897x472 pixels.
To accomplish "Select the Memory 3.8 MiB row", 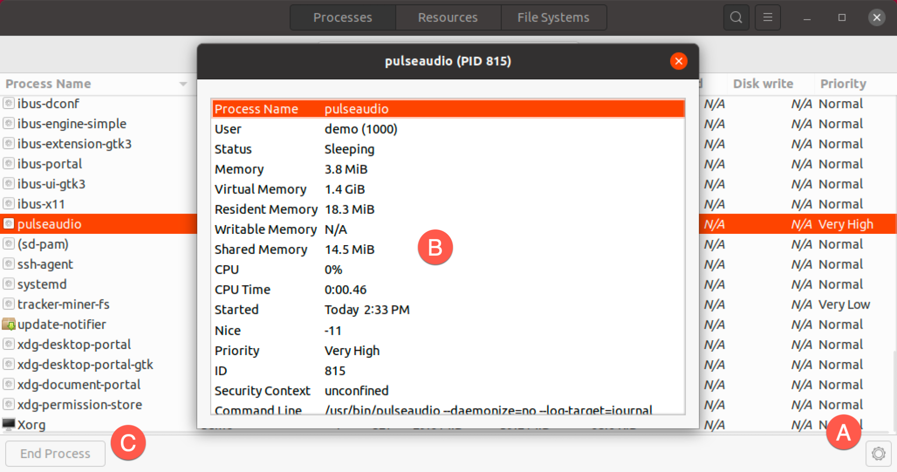I will (x=448, y=169).
